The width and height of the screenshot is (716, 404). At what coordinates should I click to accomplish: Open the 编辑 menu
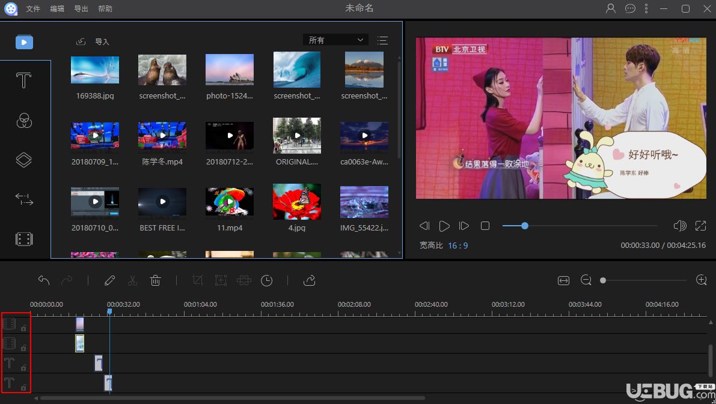coord(57,8)
